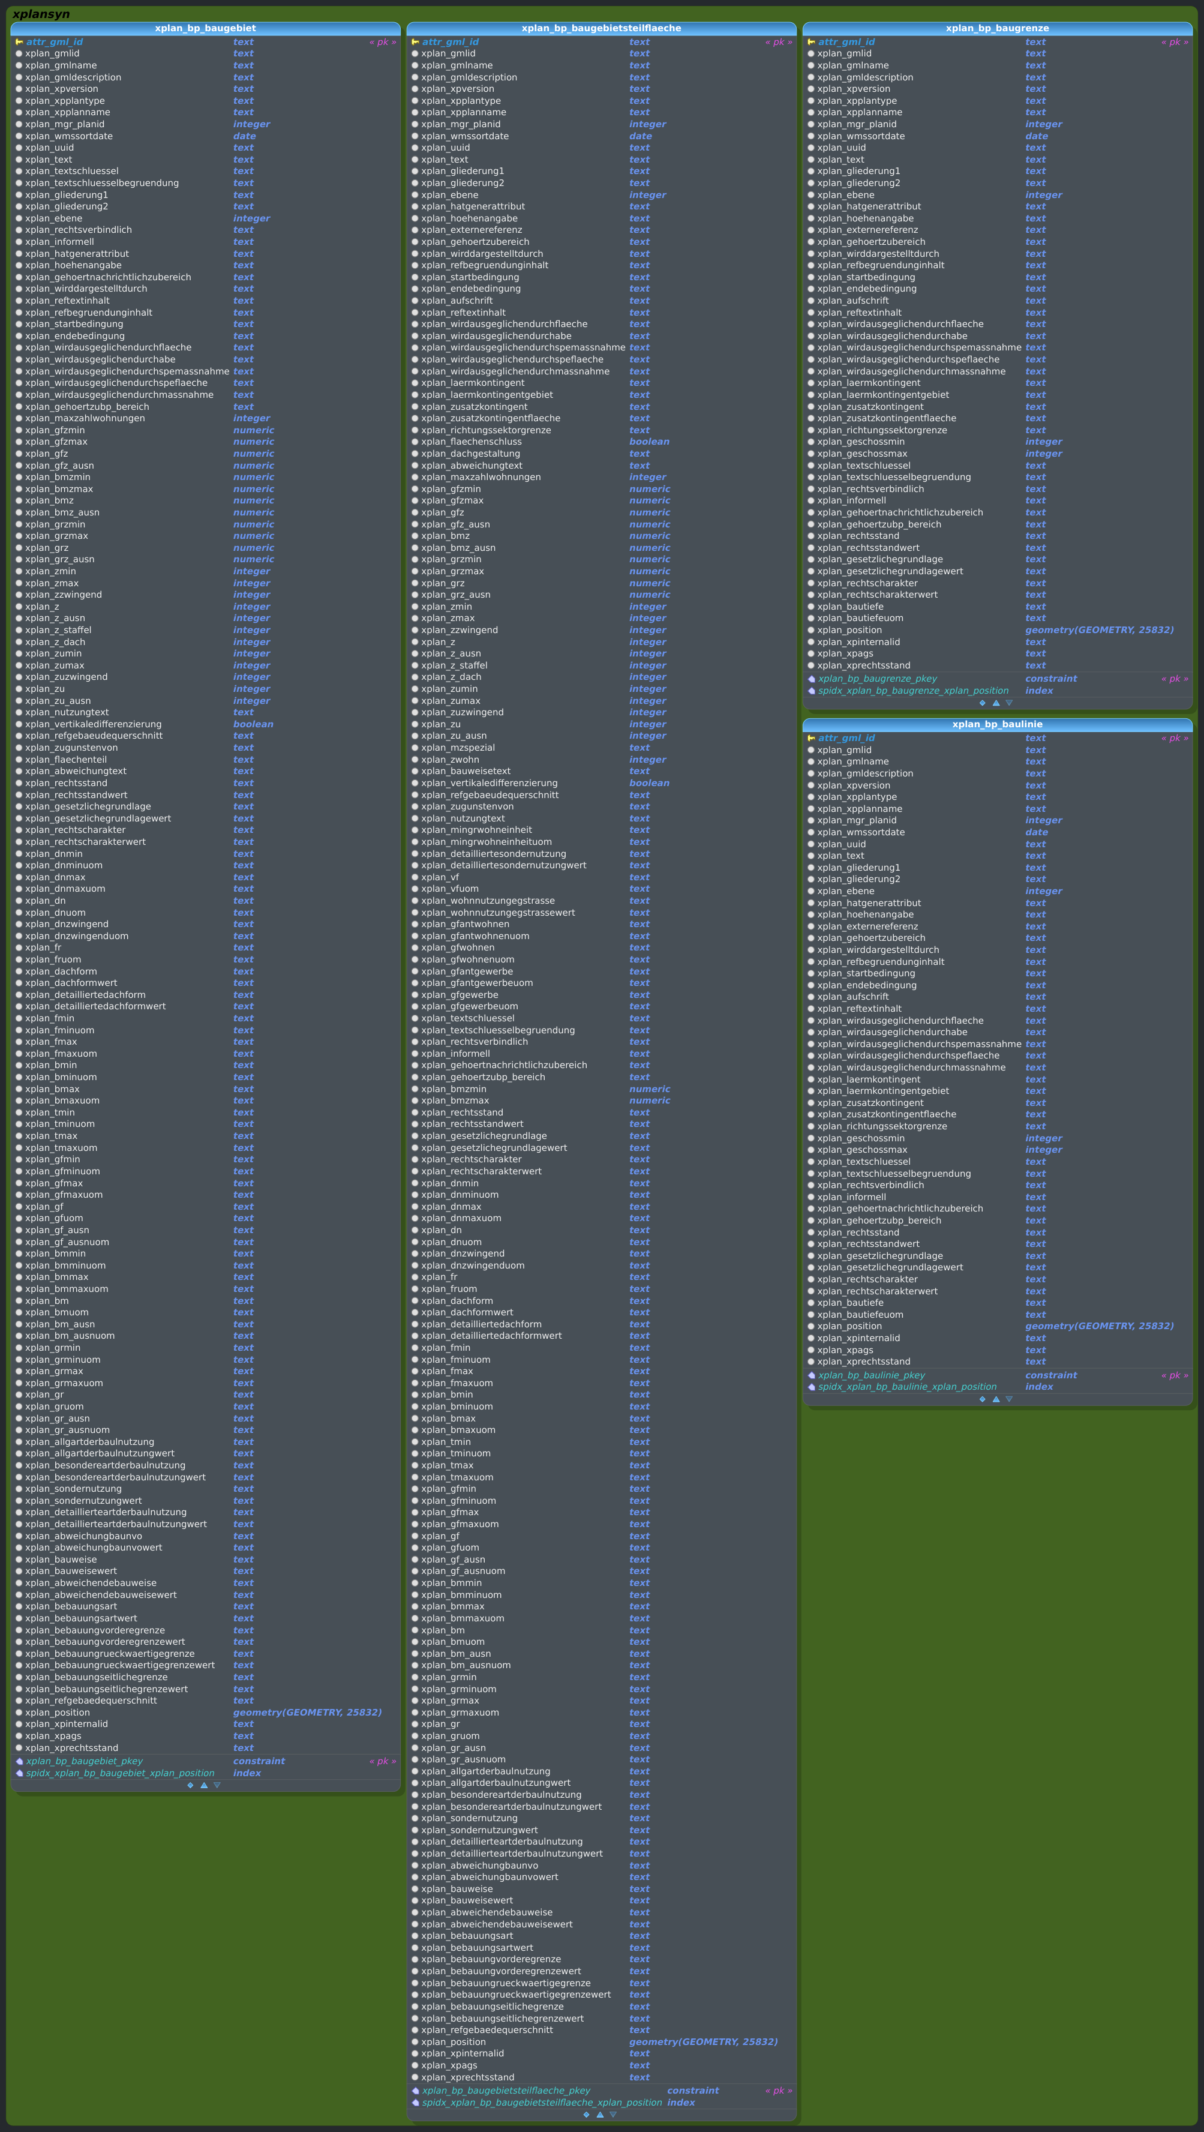1204x2132 pixels.
Task: Click the xplansyn schema label
Action: click(x=41, y=14)
